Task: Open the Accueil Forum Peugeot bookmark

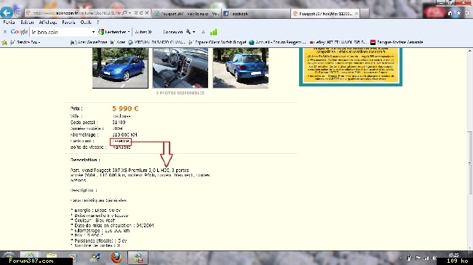Action: [277, 42]
